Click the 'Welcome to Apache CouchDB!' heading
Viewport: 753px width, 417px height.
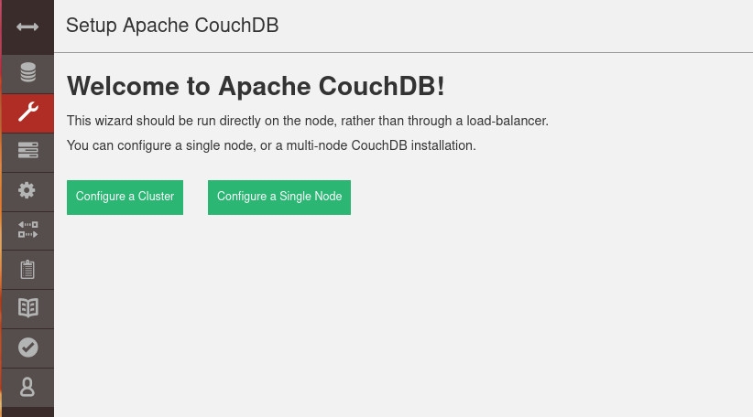coord(256,87)
